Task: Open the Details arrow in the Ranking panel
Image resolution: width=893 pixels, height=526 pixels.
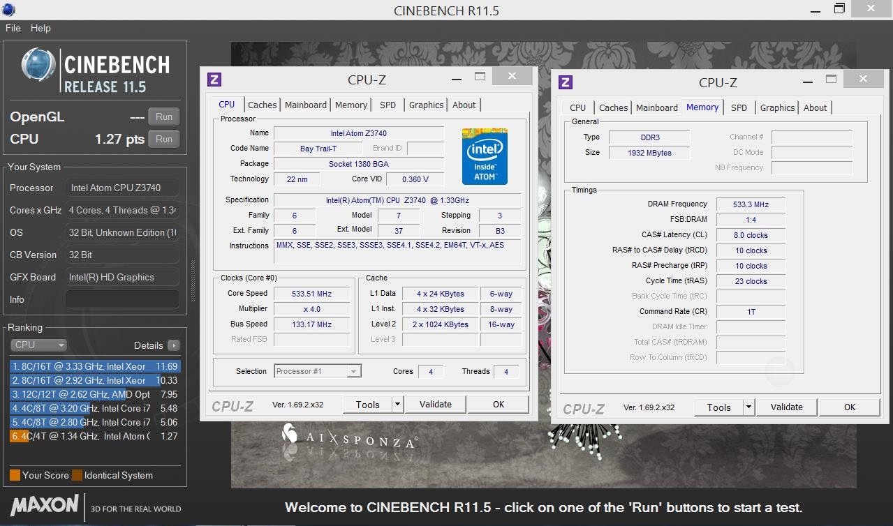Action: 174,345
